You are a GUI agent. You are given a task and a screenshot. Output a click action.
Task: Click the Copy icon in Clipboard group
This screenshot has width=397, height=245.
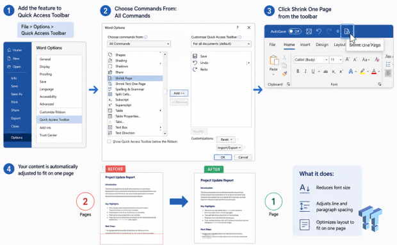click(284, 65)
